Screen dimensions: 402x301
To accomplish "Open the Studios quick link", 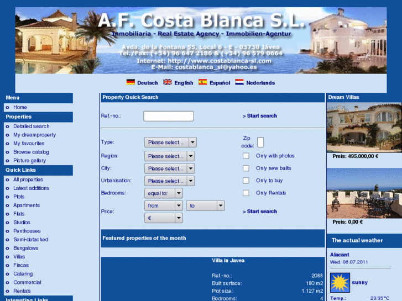I will [22, 223].
